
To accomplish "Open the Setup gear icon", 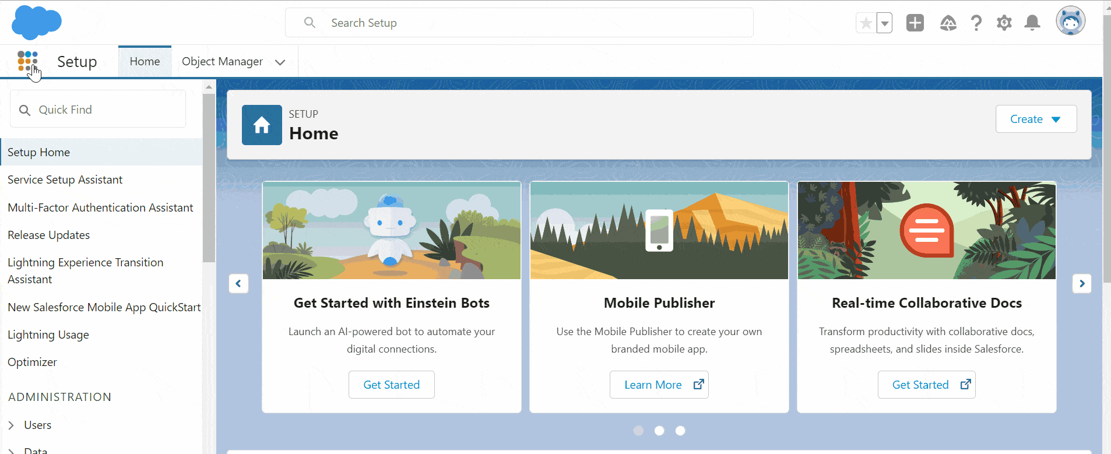I will 1004,23.
